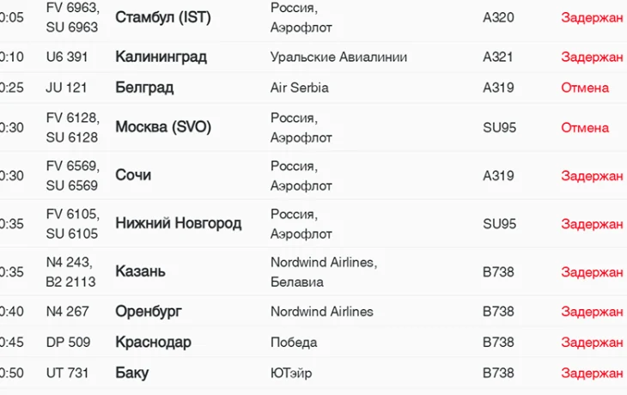Click the Победа airline label
The image size is (627, 395).
[x=294, y=342]
